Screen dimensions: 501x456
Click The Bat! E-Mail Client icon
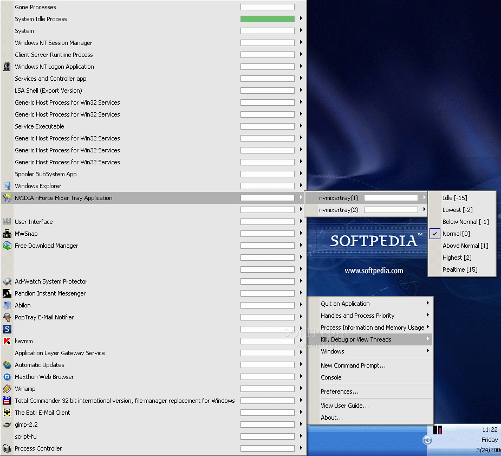[x=6, y=413]
